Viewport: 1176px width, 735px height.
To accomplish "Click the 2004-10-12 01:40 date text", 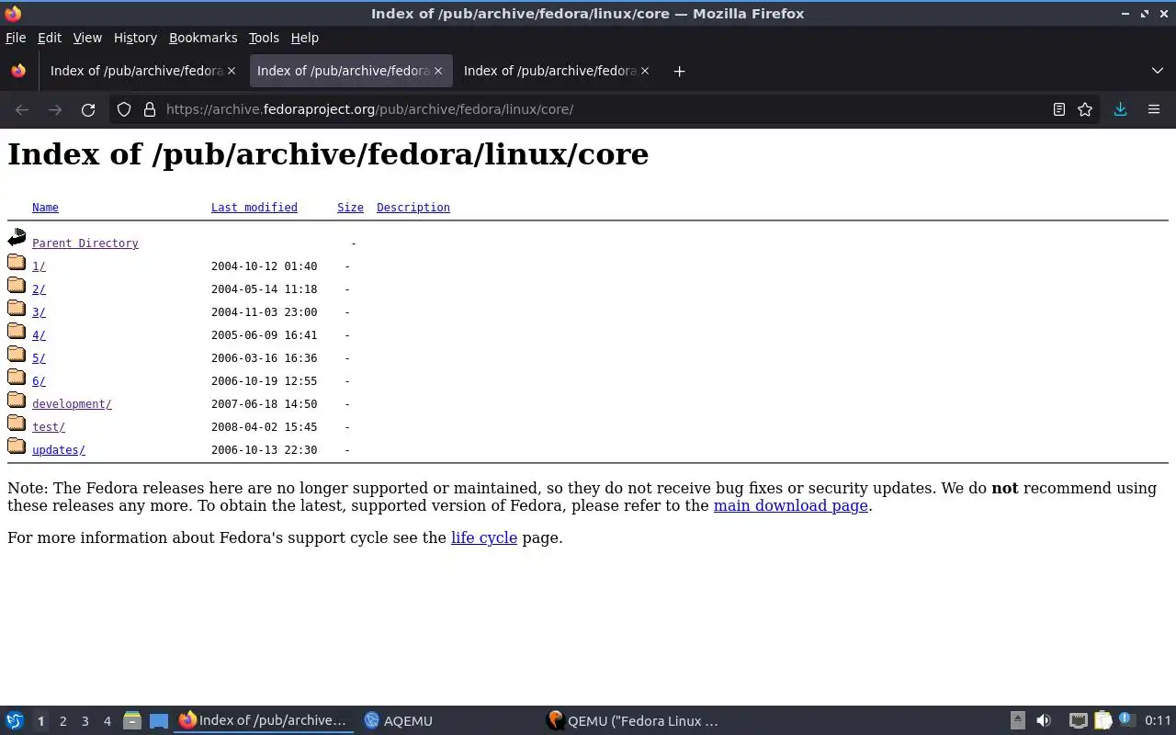I will pos(264,266).
